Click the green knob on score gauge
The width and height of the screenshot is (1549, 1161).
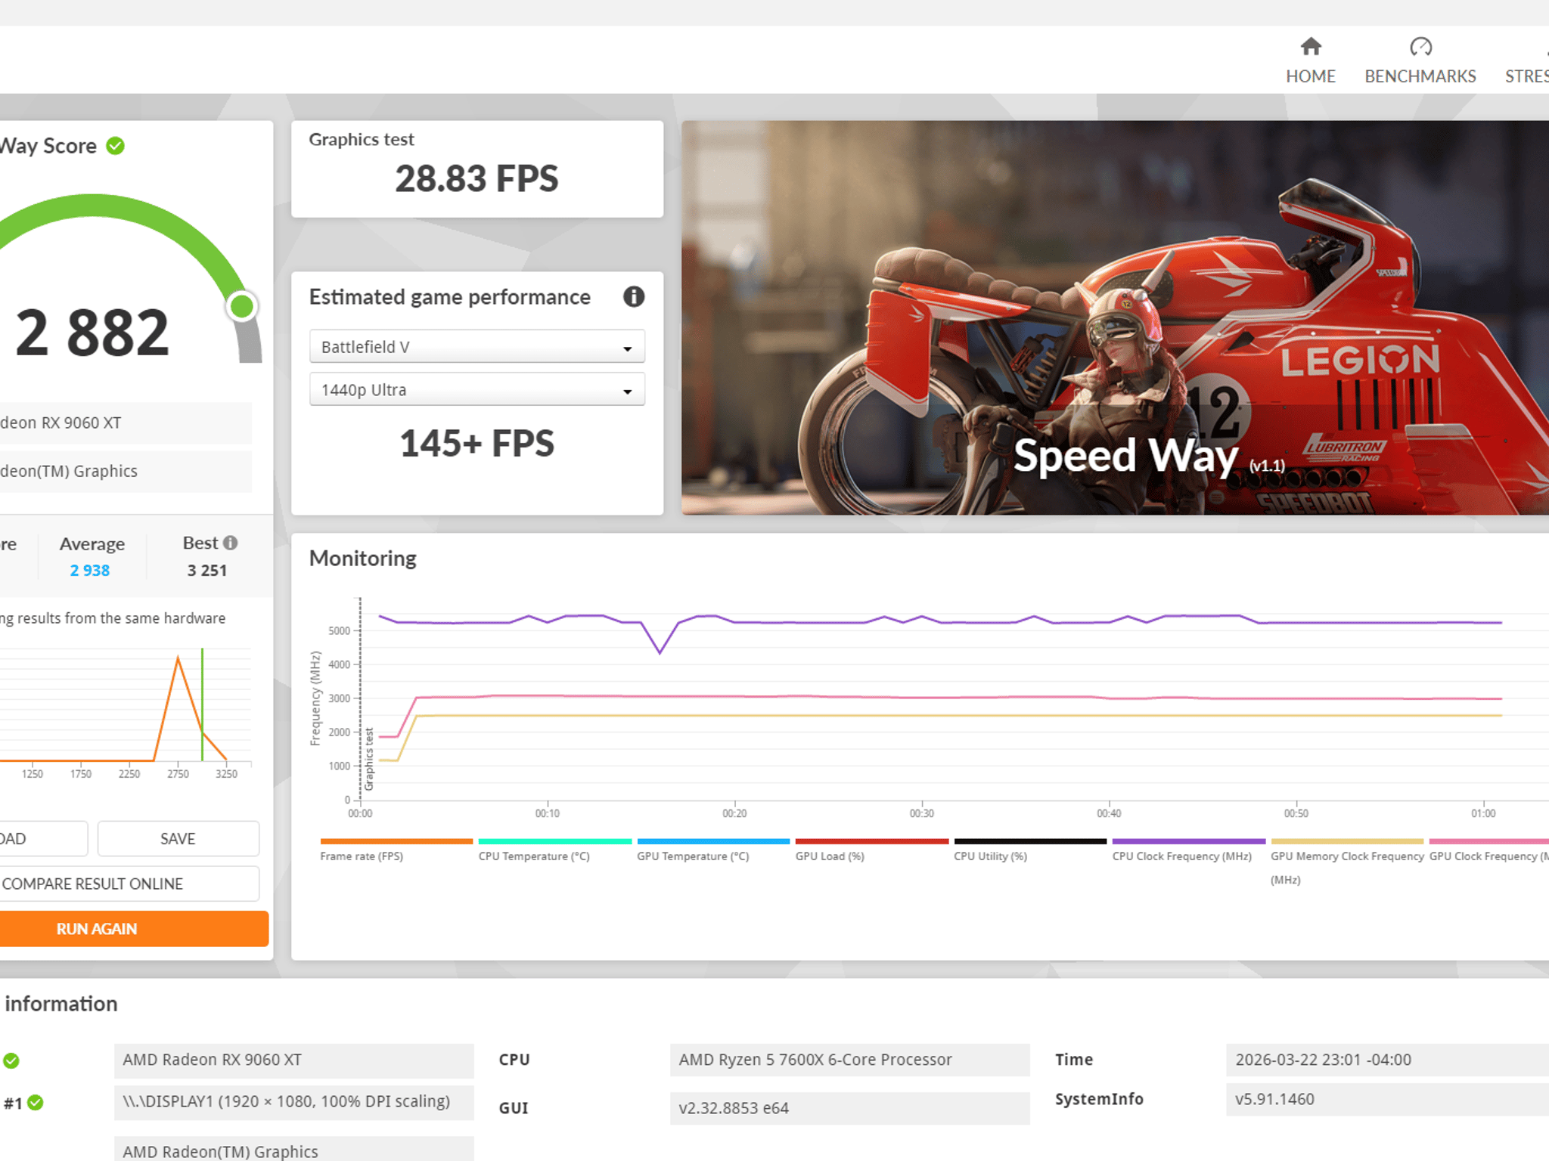242,306
